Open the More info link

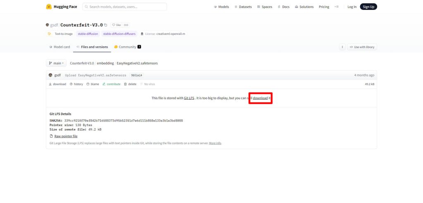215,143
